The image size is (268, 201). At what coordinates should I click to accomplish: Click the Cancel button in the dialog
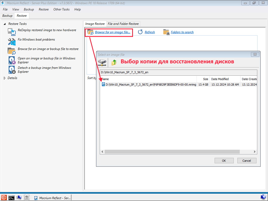click(x=247, y=161)
